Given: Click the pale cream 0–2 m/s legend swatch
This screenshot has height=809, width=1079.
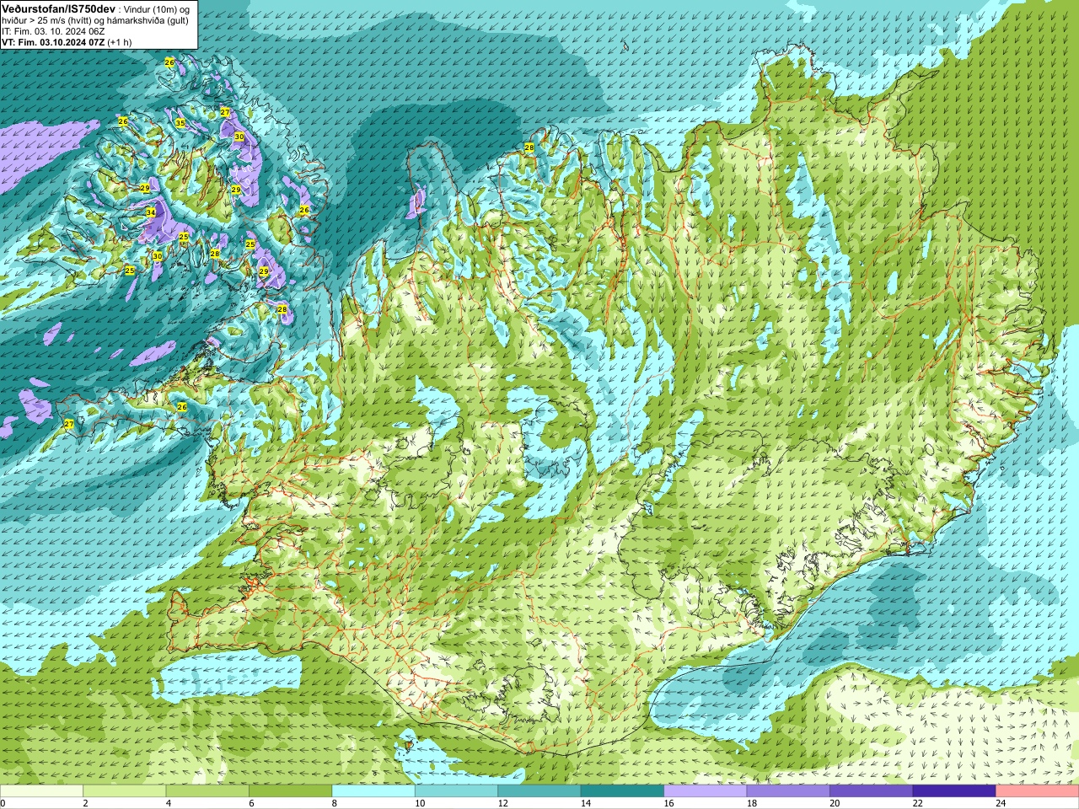Looking at the screenshot, I should pos(41,791).
